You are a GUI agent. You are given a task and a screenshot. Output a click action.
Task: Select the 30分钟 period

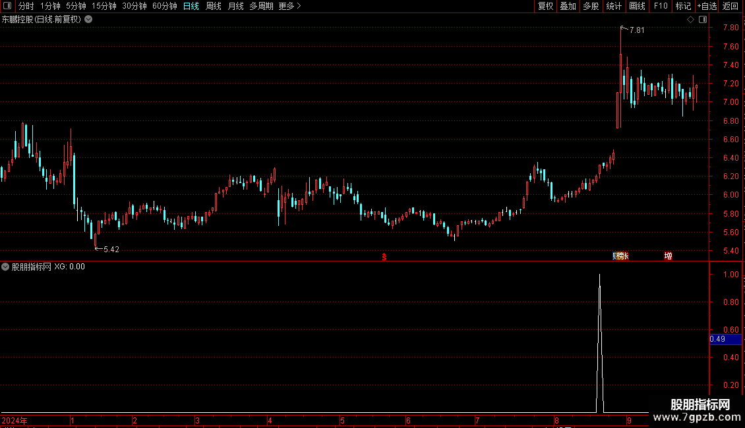(134, 6)
